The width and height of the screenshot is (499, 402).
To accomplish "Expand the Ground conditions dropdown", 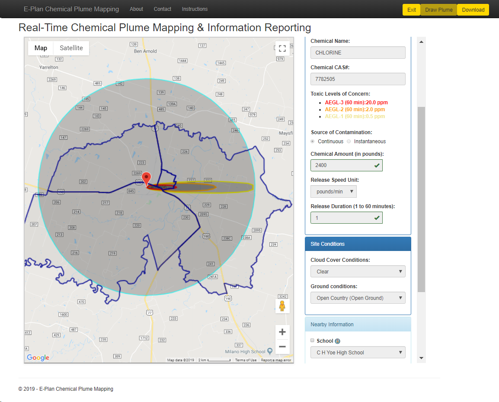I will point(358,298).
